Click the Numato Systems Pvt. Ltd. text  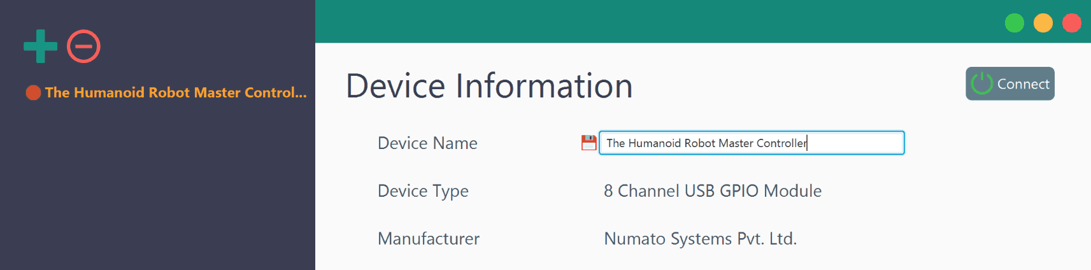(x=700, y=239)
